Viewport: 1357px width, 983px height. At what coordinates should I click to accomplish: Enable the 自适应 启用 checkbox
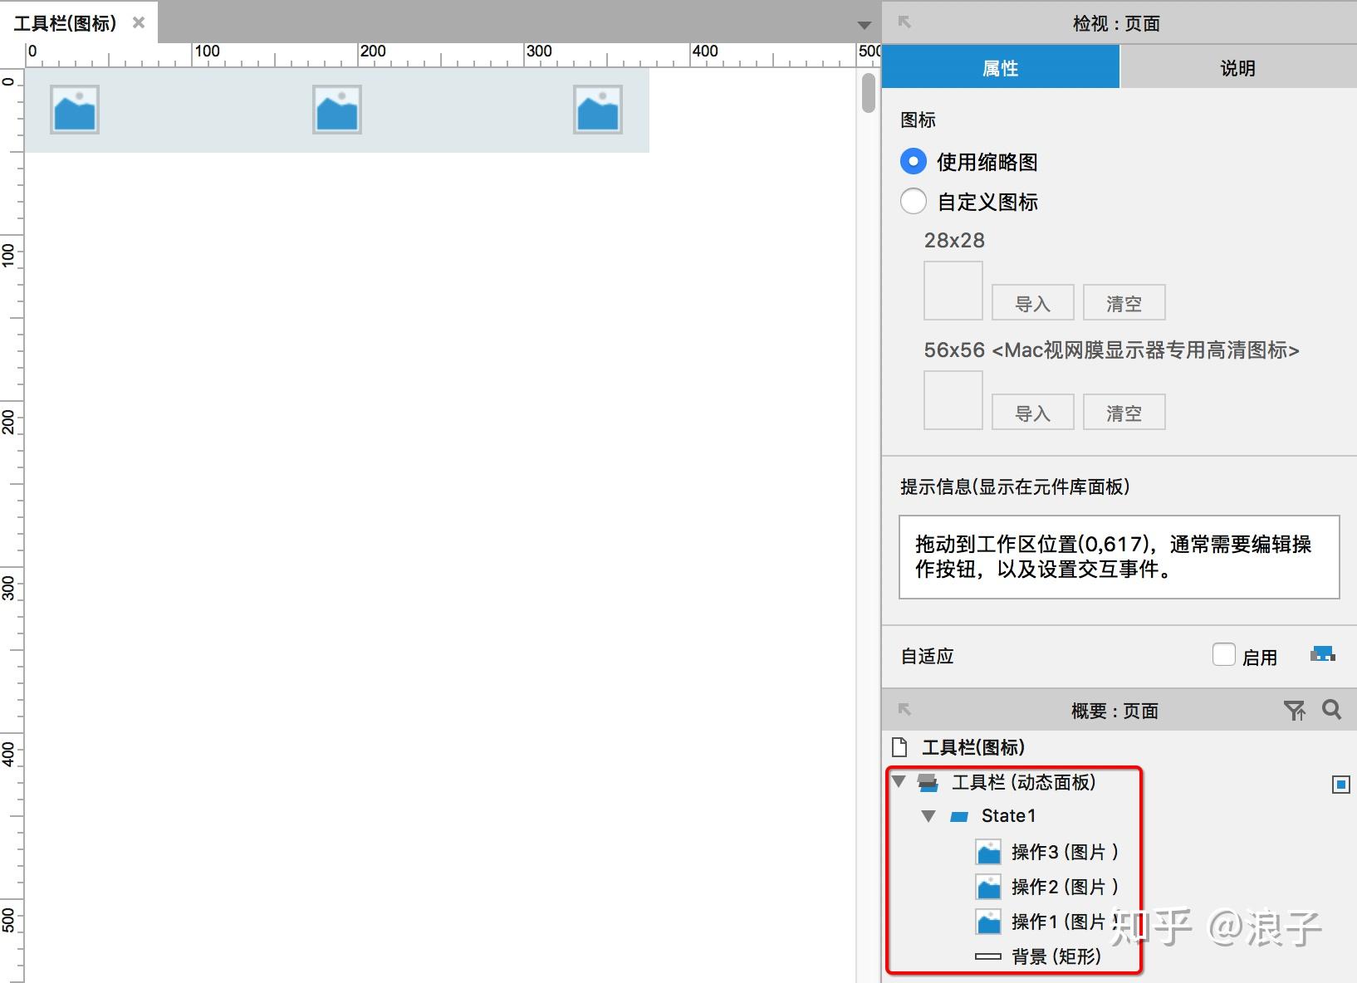click(x=1224, y=654)
